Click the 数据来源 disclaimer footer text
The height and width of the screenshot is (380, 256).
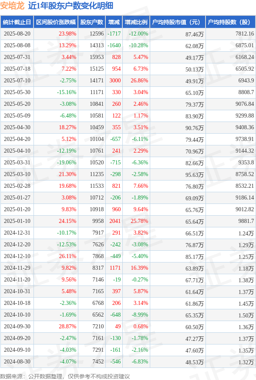(65, 376)
